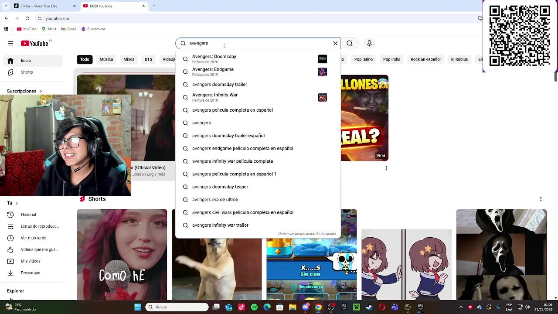Viewport: 558px width, 314px height.
Task: Open the YouTube bookmark in bookmarks bar
Action: click(27, 29)
